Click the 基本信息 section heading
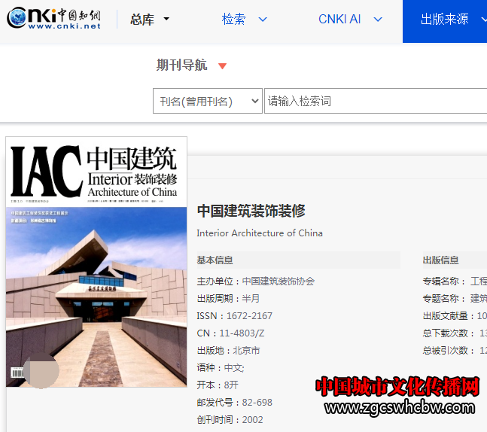Image resolution: width=487 pixels, height=432 pixels. tap(215, 260)
